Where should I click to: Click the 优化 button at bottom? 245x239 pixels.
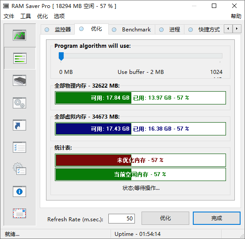click(165, 218)
